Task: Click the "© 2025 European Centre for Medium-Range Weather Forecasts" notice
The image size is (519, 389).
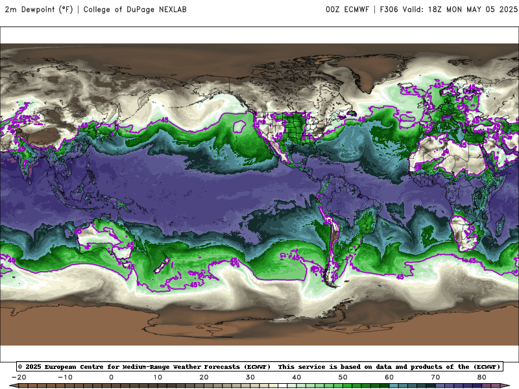Action: click(144, 366)
